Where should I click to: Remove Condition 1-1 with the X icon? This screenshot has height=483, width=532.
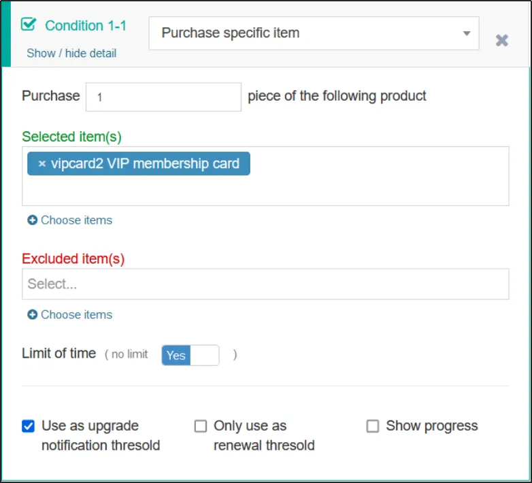click(502, 41)
